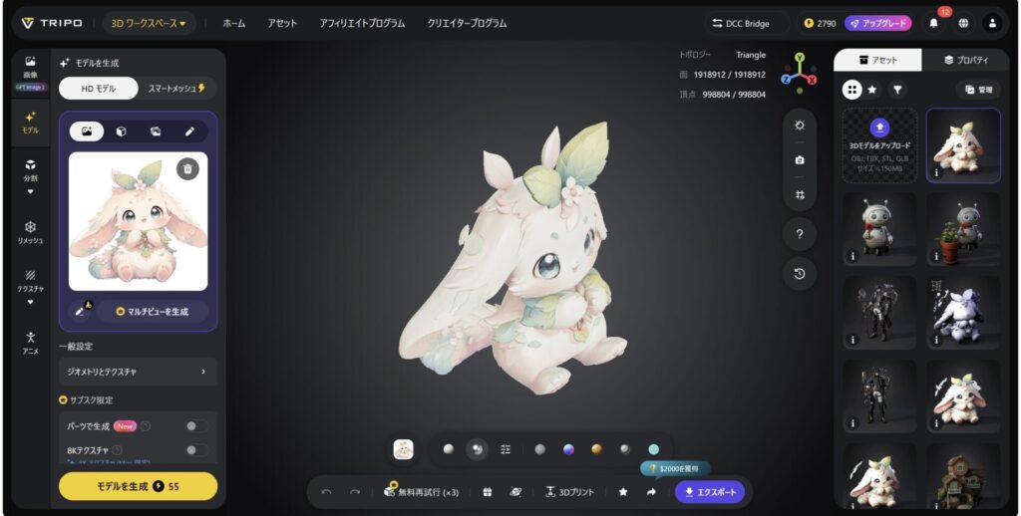This screenshot has height=516, width=1021.
Task: Select the multi-image input mode icon
Action: tap(155, 131)
